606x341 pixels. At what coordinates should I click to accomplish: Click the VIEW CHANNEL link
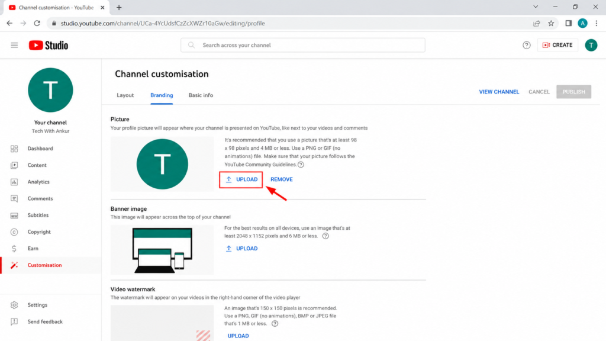499,92
